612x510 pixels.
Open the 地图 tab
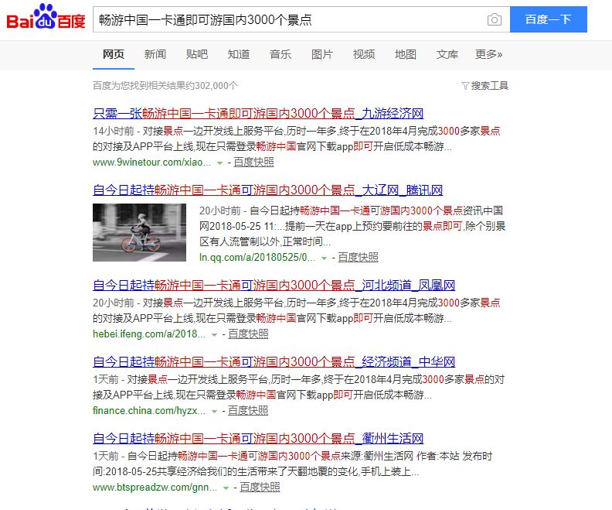[406, 54]
